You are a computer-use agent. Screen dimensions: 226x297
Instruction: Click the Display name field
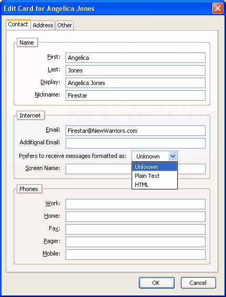click(135, 83)
